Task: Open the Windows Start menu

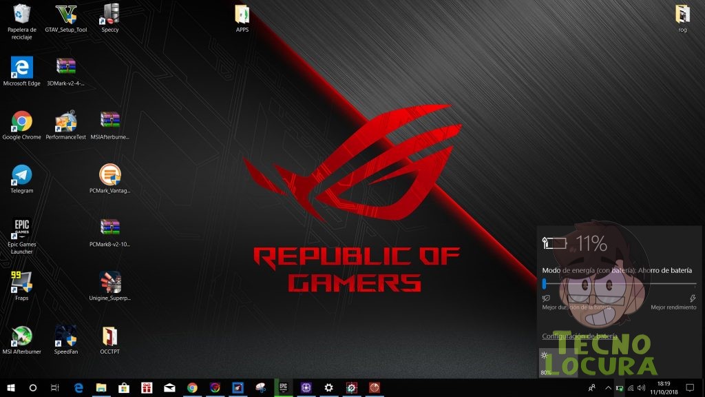Action: (x=11, y=387)
